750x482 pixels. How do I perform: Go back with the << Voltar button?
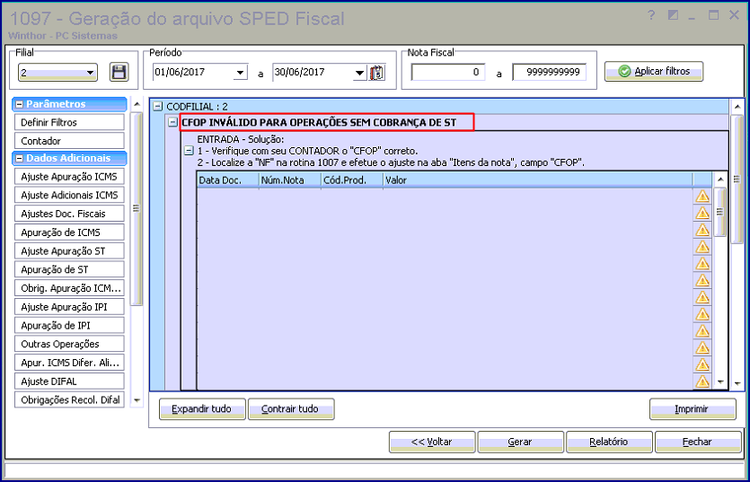coord(432,442)
